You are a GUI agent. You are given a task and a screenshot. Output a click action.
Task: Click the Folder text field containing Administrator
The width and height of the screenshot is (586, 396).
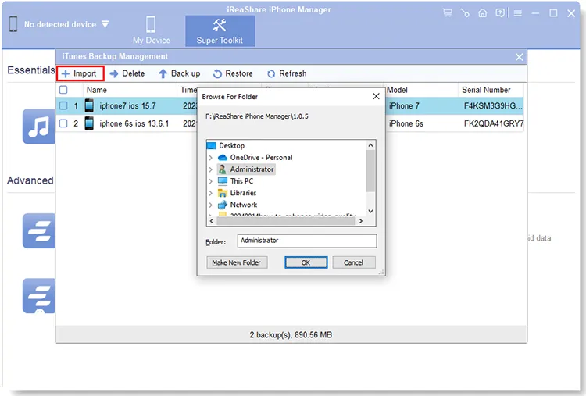click(x=307, y=241)
